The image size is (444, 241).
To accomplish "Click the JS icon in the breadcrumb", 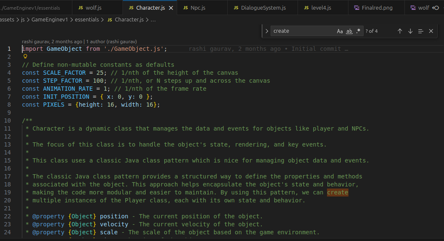I will click(110, 20).
